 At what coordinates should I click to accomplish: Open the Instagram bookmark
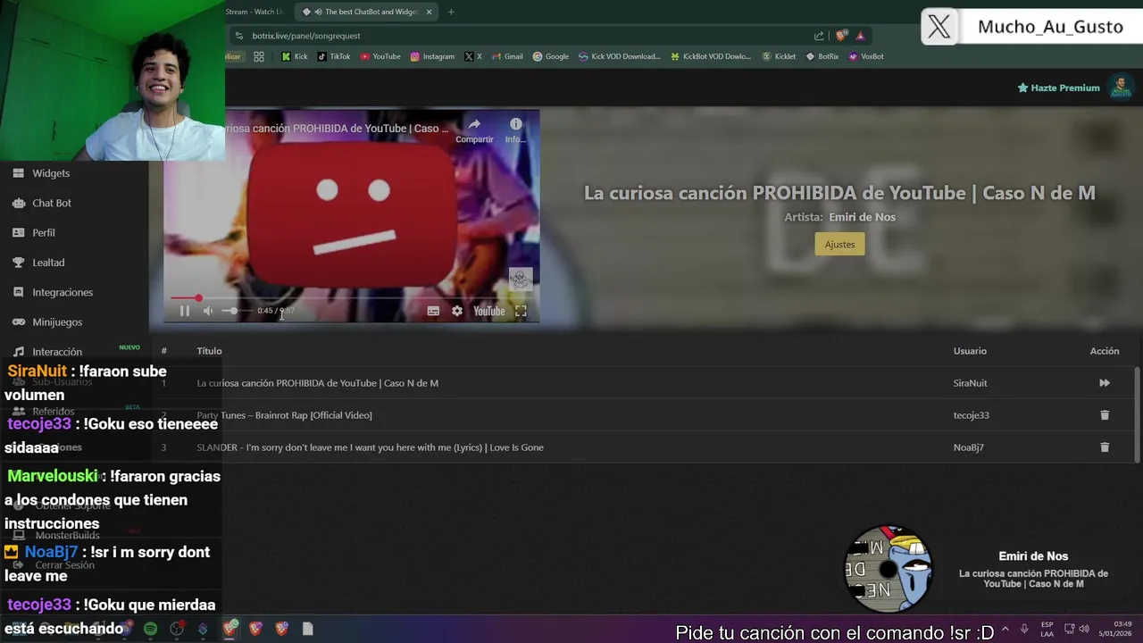point(432,56)
